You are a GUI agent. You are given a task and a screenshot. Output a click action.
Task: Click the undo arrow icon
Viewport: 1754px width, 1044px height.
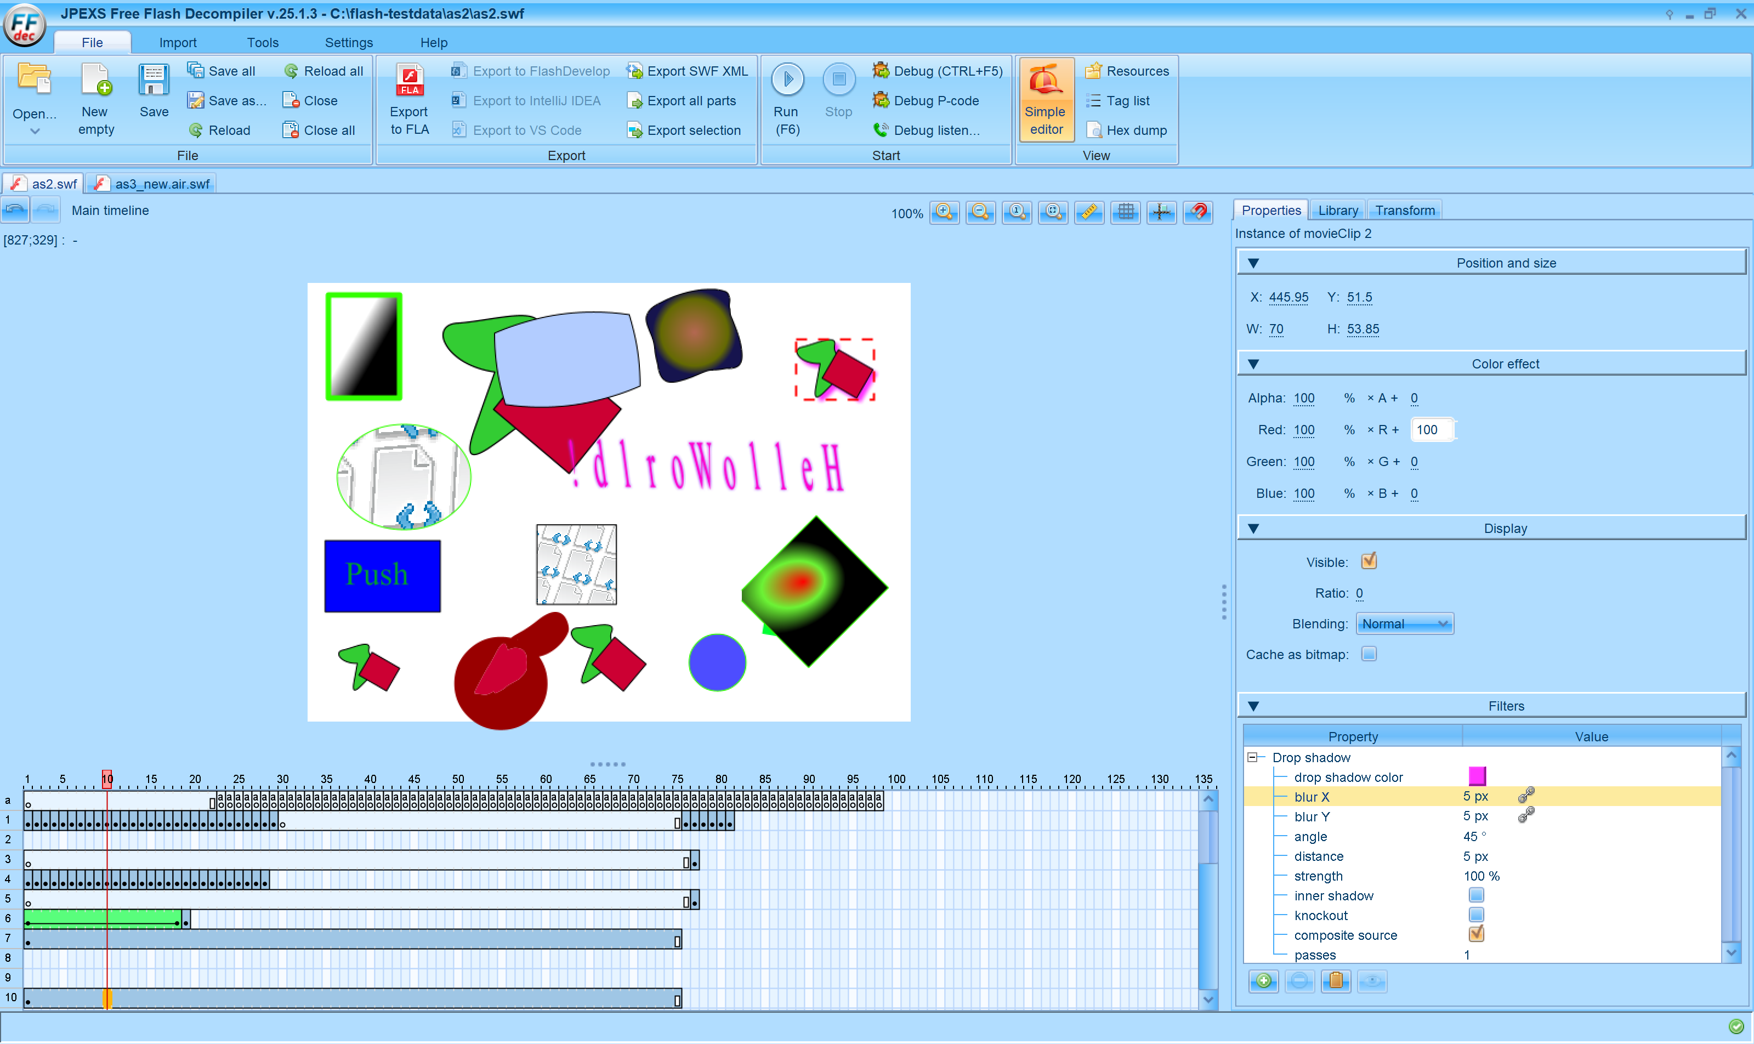pos(15,209)
